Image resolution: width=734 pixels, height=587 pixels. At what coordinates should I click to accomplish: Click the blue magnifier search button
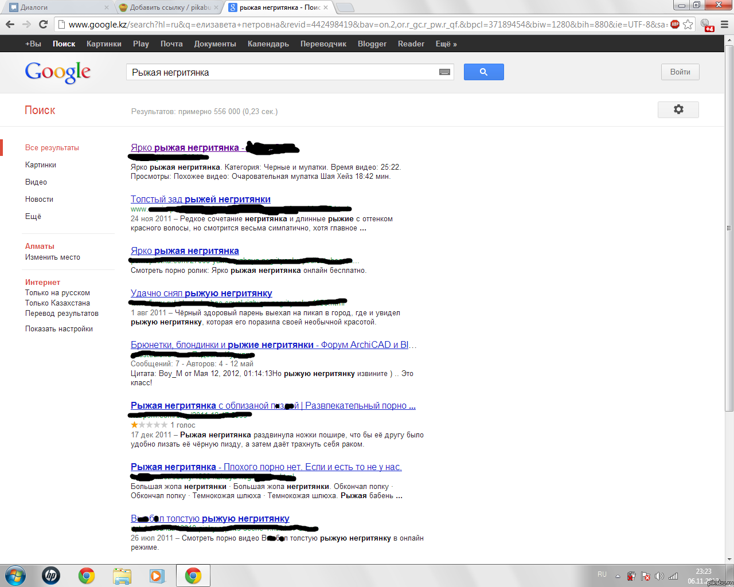483,72
